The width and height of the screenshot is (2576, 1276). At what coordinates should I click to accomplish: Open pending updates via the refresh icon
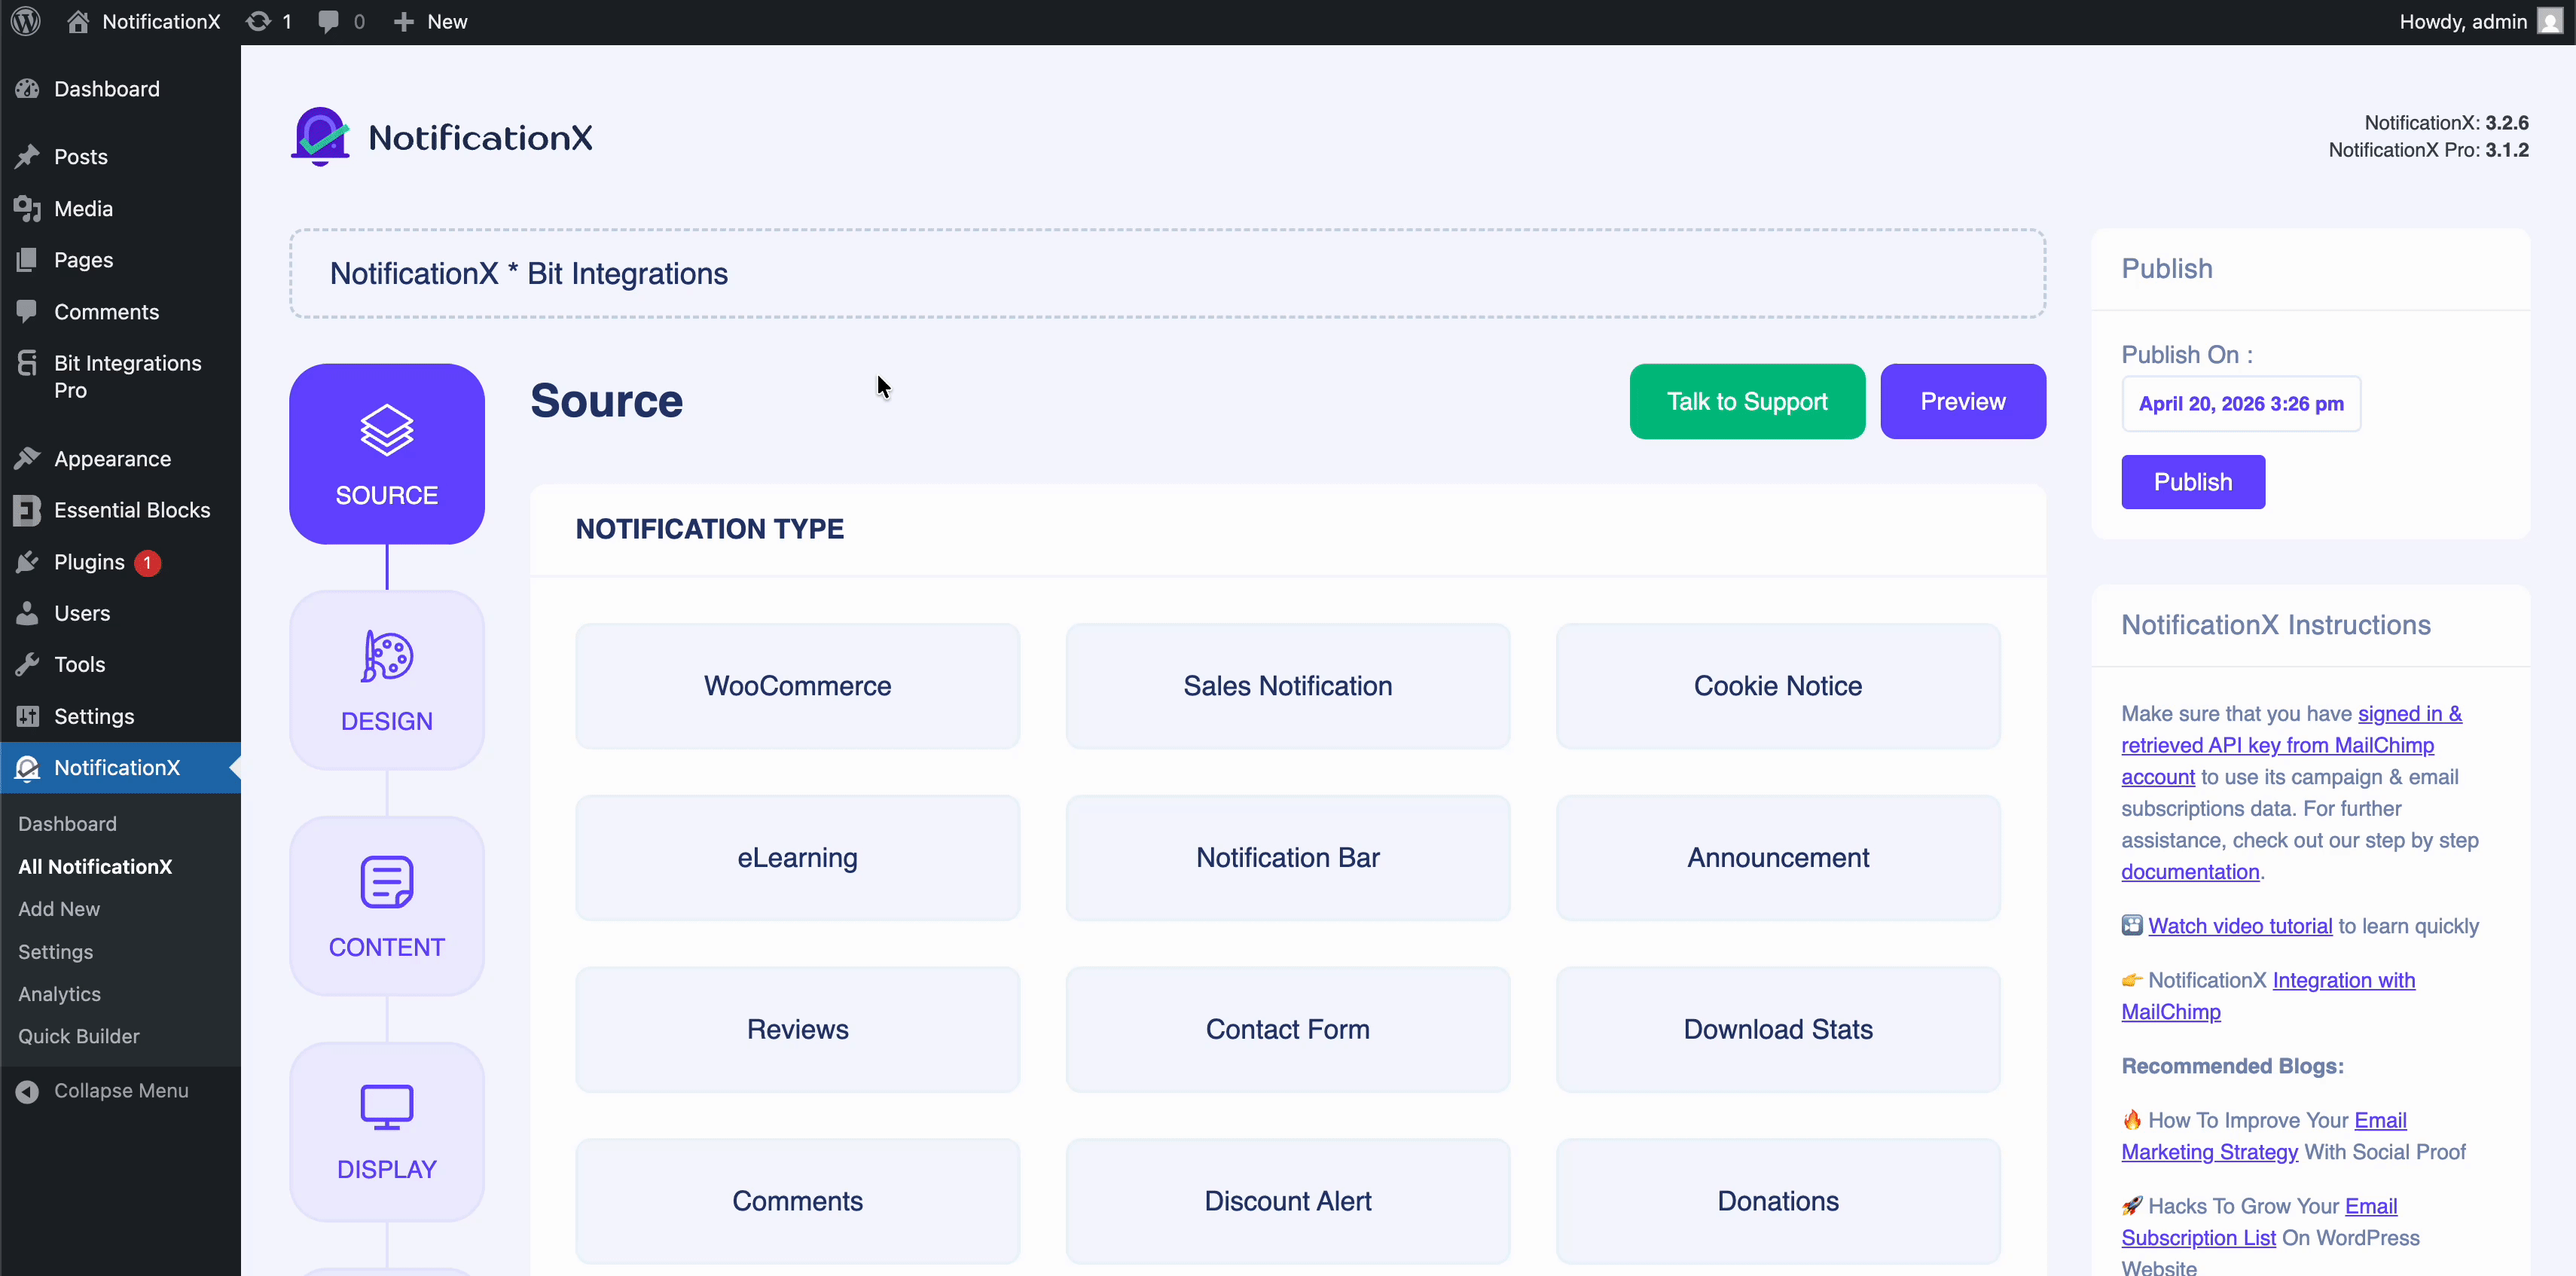pos(259,21)
